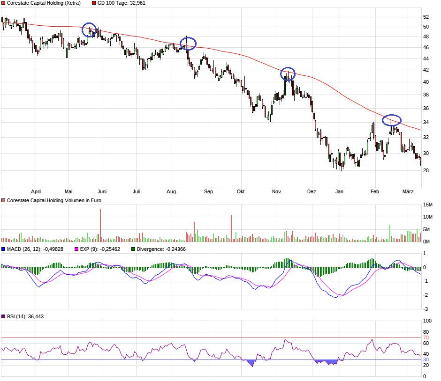Click the GD 100 Tage: 32,961 label
Screen dimensions: 441x381
[121, 3]
